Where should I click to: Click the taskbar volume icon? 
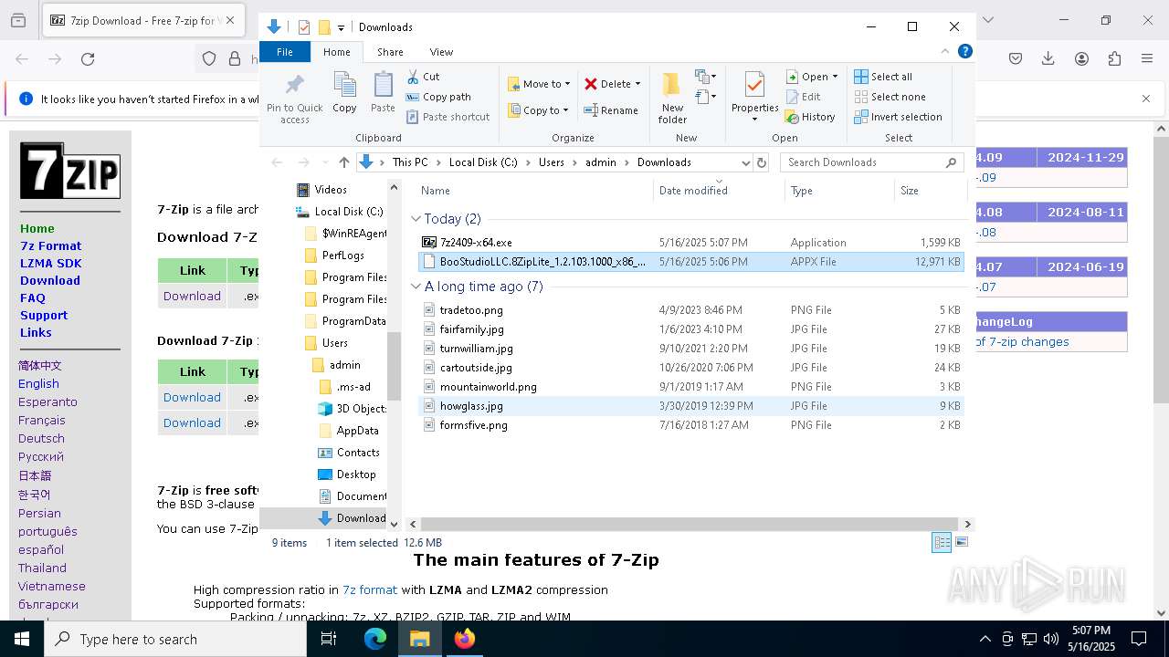point(1051,639)
